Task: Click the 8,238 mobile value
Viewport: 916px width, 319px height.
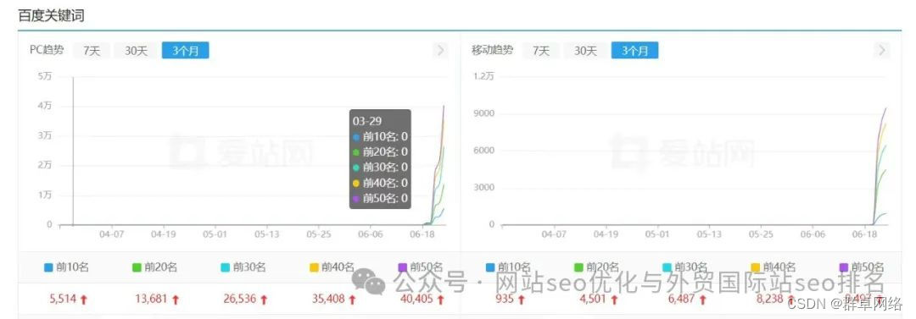Action: (771, 300)
